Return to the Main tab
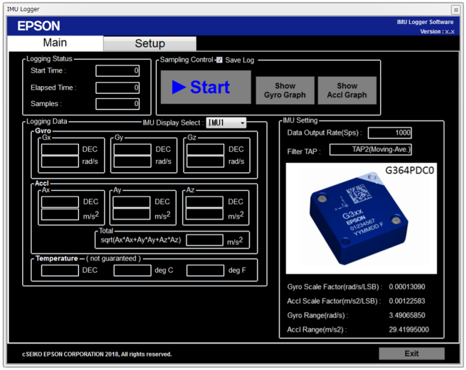This screenshot has width=466, height=370. coord(55,42)
